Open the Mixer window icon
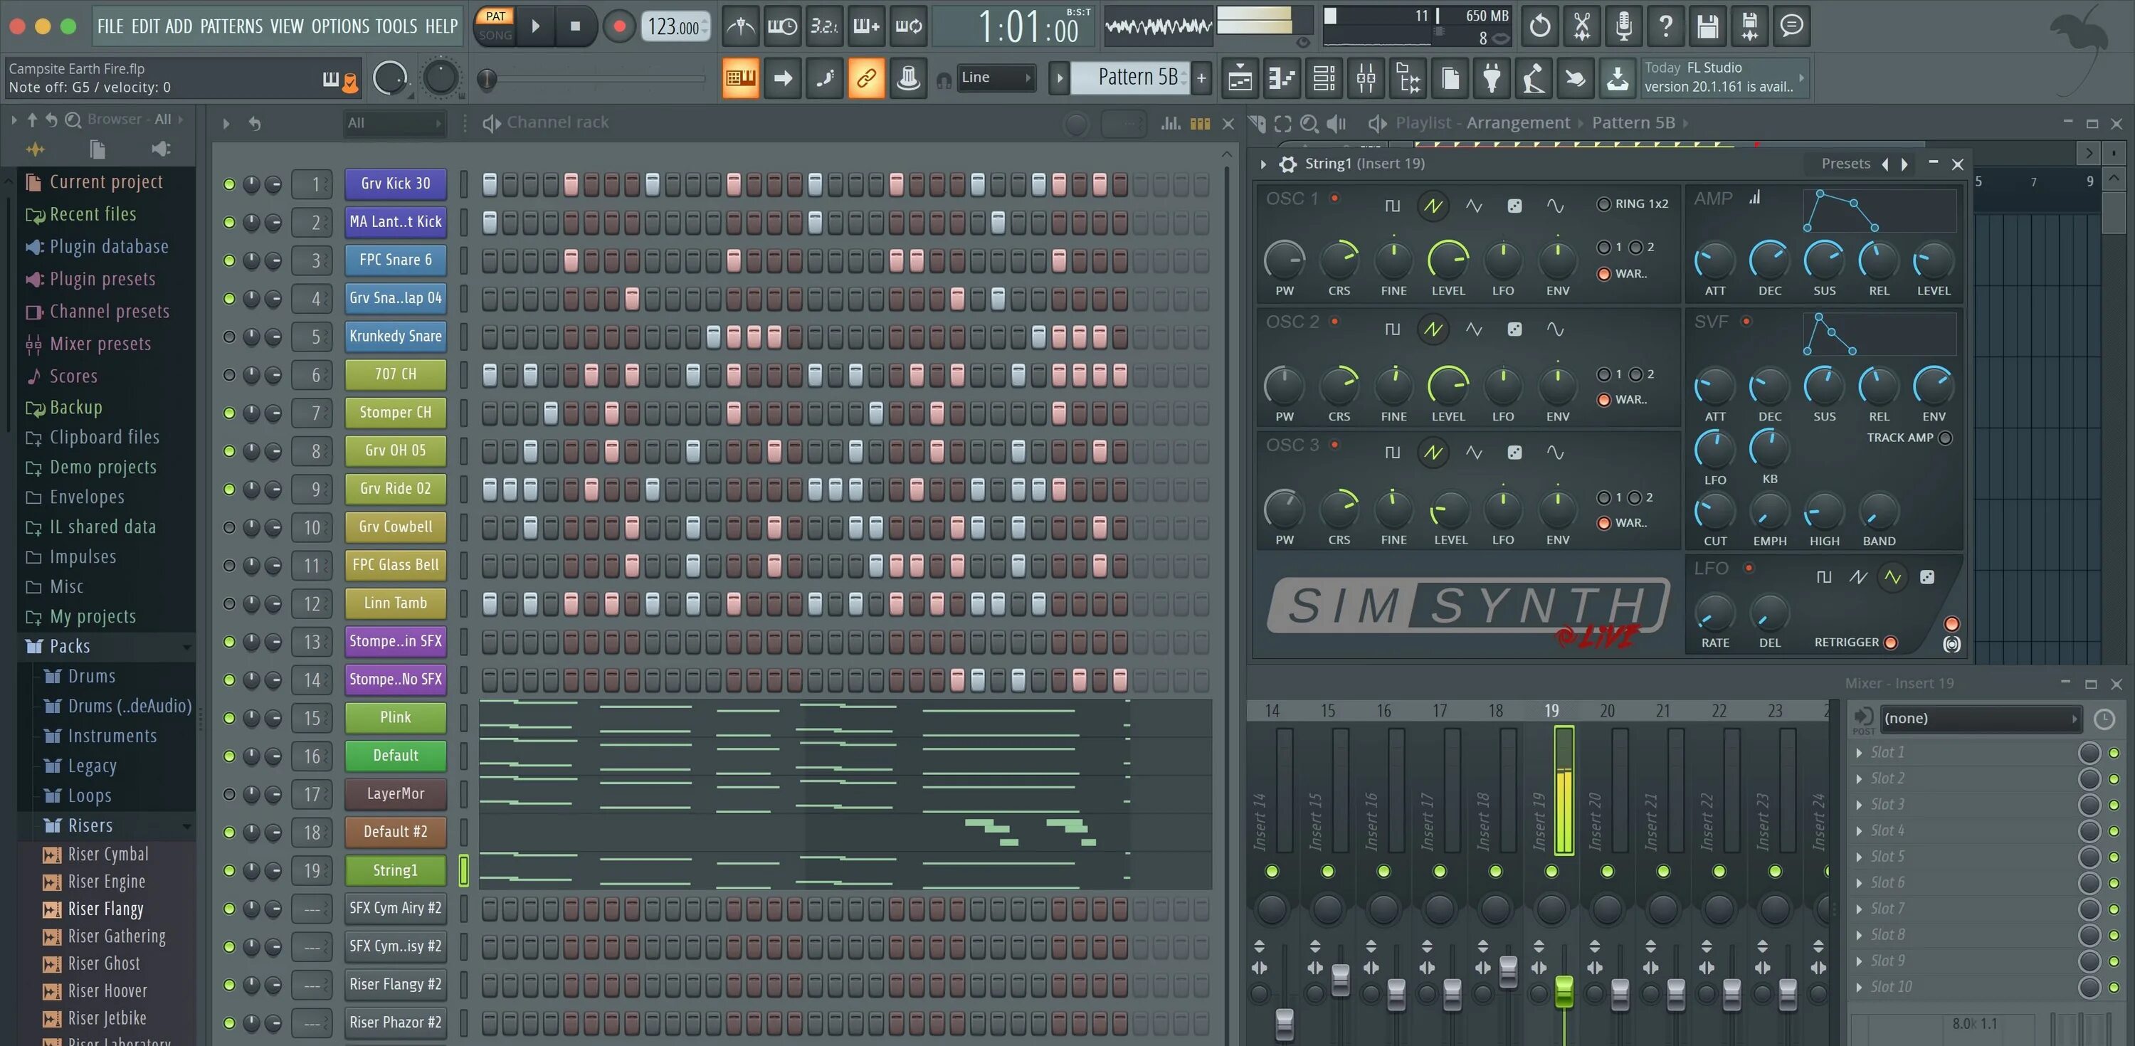The width and height of the screenshot is (2135, 1046). (1366, 79)
